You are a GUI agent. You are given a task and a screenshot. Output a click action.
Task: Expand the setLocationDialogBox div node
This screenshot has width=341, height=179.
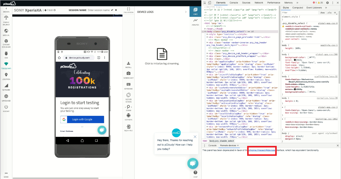tap(207, 101)
